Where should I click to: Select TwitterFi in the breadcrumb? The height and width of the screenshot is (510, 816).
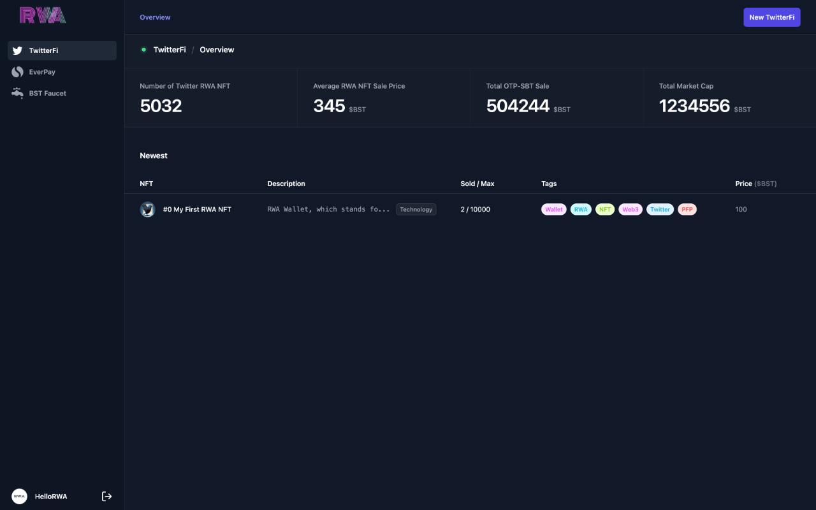click(169, 49)
